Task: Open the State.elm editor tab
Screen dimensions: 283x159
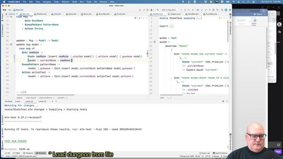Action: tap(57, 14)
